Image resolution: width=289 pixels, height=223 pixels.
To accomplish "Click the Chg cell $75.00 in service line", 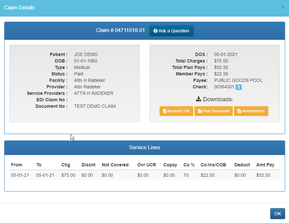I will click(x=68, y=175).
